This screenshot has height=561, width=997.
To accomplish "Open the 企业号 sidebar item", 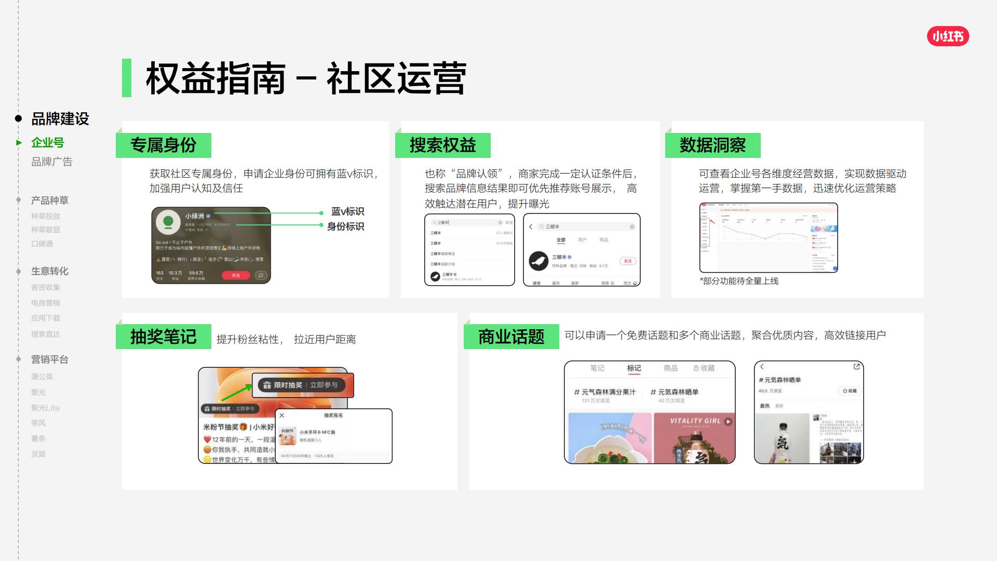I will coord(48,142).
